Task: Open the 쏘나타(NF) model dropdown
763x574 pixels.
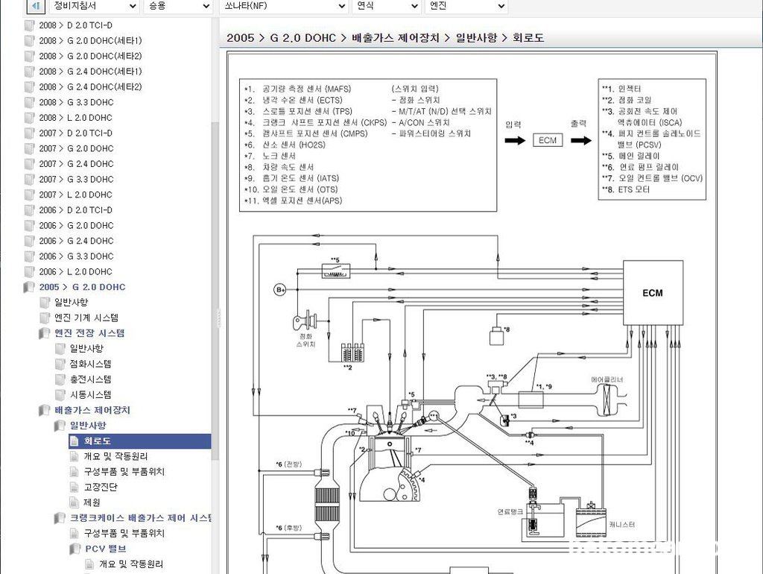Action: tap(284, 6)
